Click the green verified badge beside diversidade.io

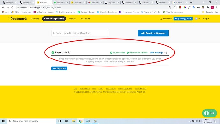(53, 53)
